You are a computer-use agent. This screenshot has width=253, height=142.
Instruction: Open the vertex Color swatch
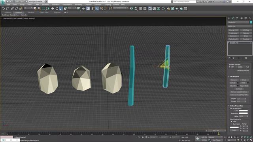tap(244, 110)
